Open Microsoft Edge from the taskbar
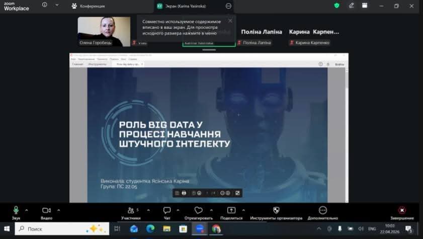Image resolution: width=423 pixels, height=239 pixels. pos(150,229)
